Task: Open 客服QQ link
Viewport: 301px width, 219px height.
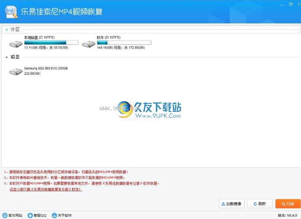Action: coord(40,215)
